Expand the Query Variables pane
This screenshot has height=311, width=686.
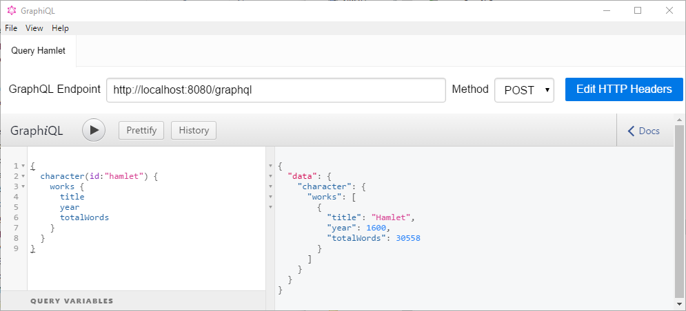pos(133,301)
